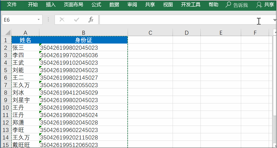Select column F header
The height and width of the screenshot is (148, 277).
click(255, 33)
